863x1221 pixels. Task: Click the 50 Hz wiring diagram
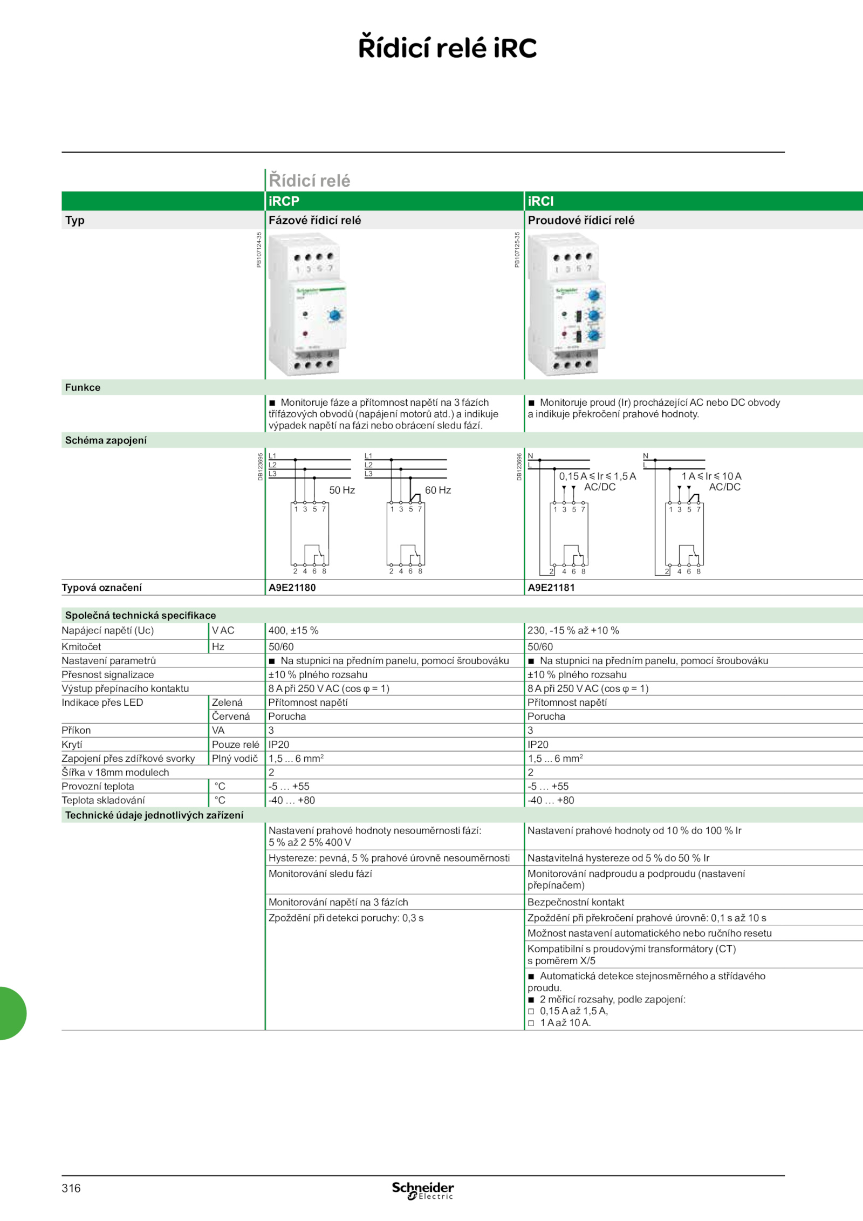click(312, 514)
